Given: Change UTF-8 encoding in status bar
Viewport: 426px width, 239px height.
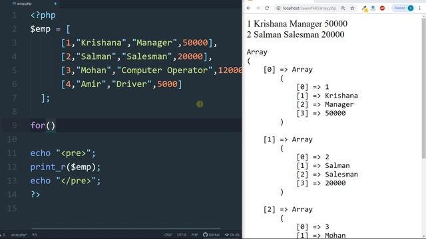Looking at the screenshot, I should coord(182,234).
